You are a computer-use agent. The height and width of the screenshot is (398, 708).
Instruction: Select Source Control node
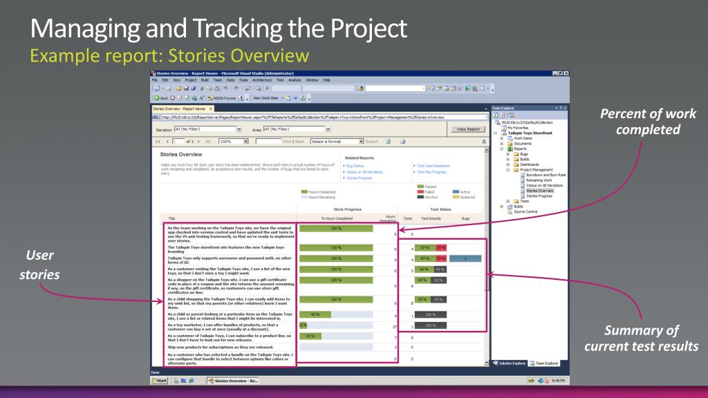(x=525, y=211)
